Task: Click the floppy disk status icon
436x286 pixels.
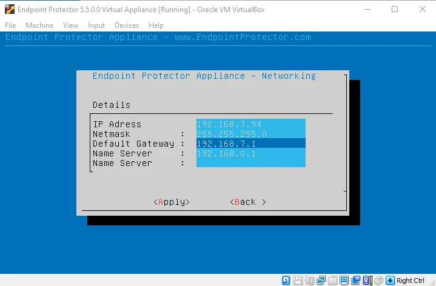Action: point(298,281)
